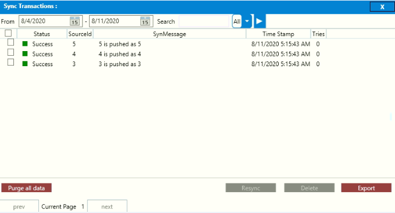
Task: Click the green status icon for SourceId 5
Action: point(25,44)
